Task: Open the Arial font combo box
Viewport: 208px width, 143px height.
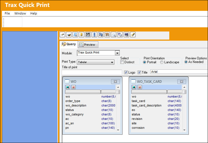Action: pyautogui.click(x=179, y=72)
